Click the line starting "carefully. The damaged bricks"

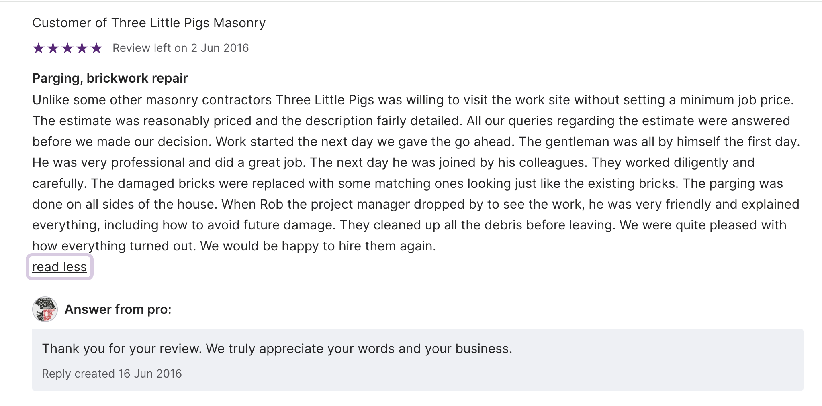407,183
